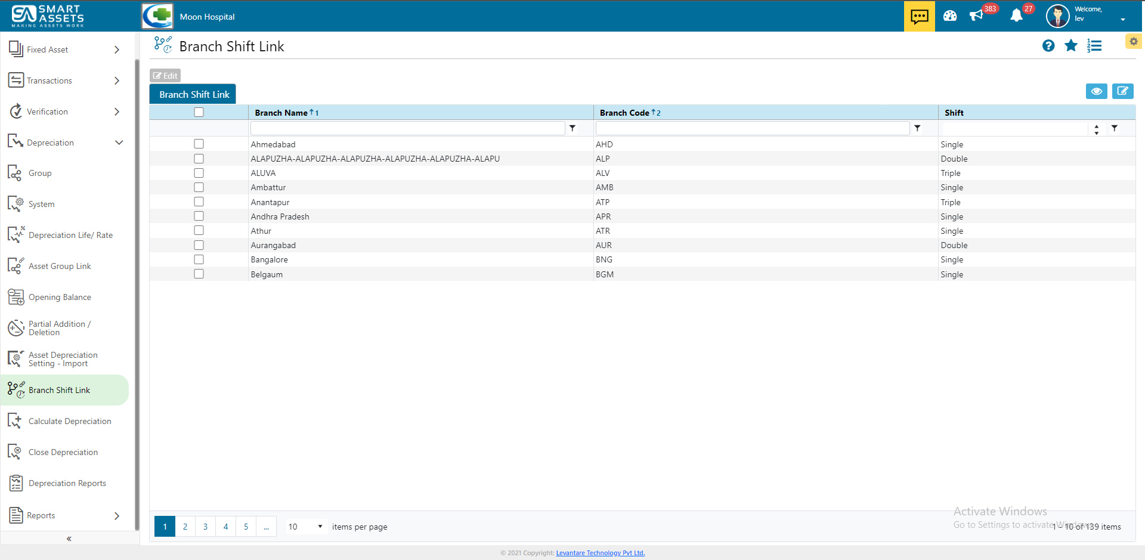The height and width of the screenshot is (560, 1145).
Task: Click the eye view button above the grid
Action: click(1097, 91)
